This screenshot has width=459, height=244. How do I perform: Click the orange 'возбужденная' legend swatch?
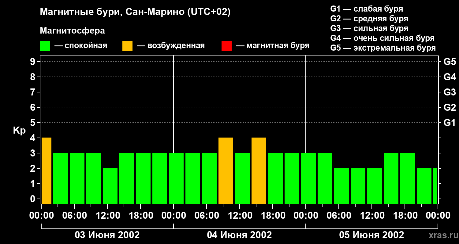(x=128, y=46)
